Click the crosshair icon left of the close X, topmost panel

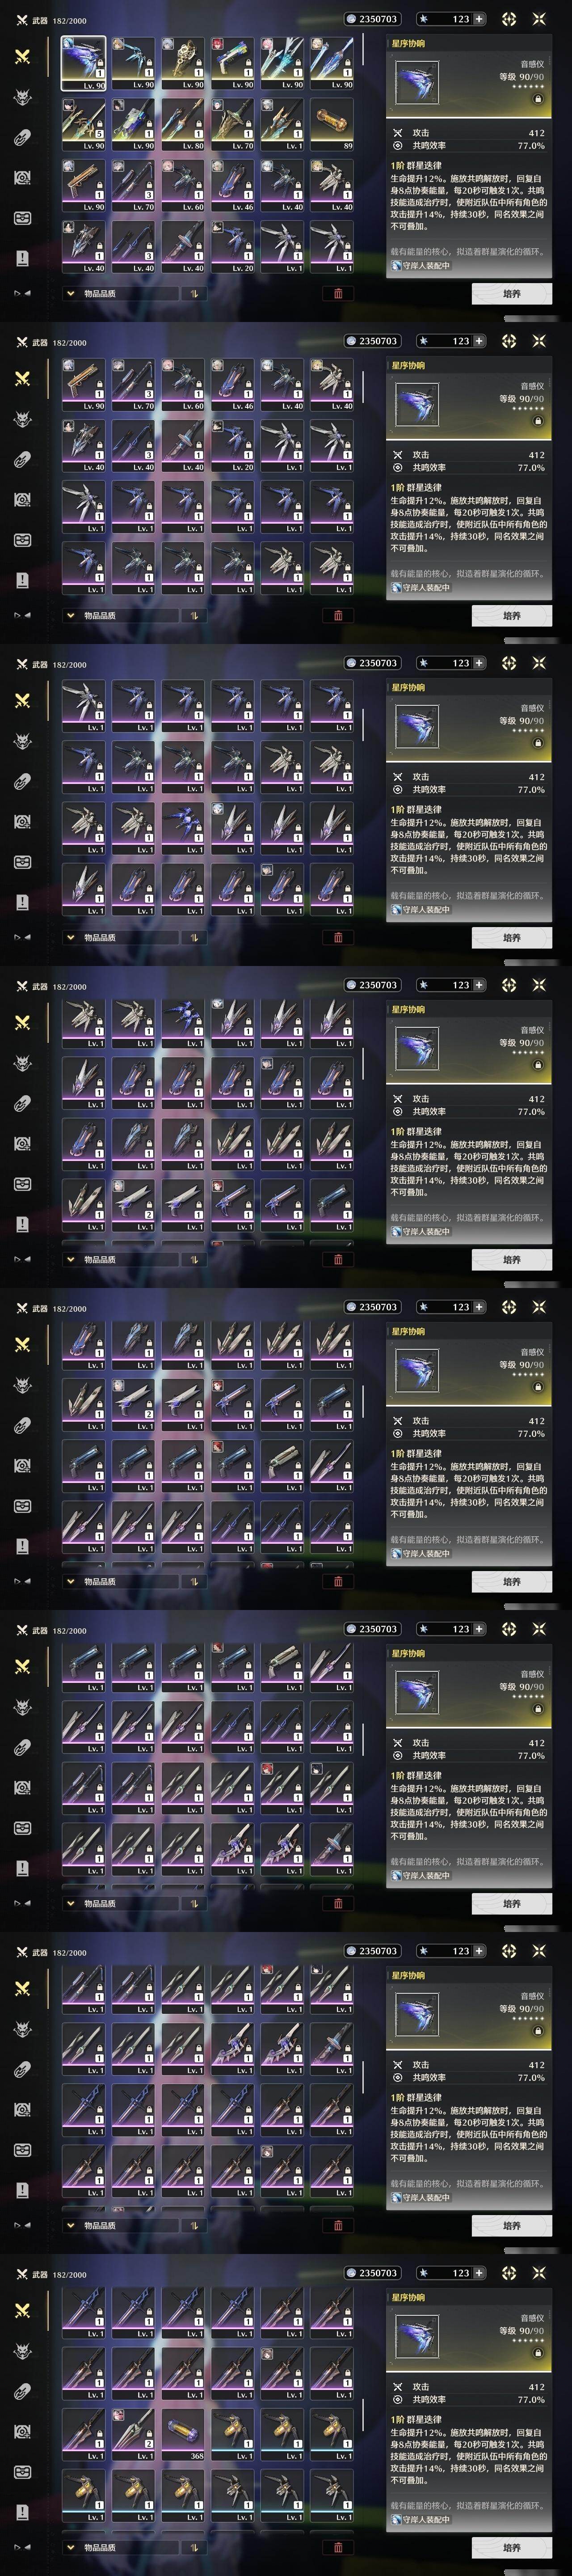(x=509, y=19)
